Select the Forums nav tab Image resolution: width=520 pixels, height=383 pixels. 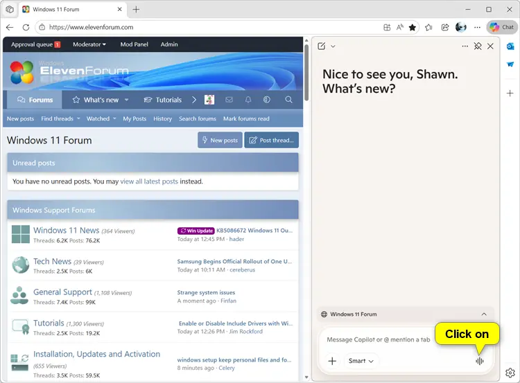pos(35,100)
